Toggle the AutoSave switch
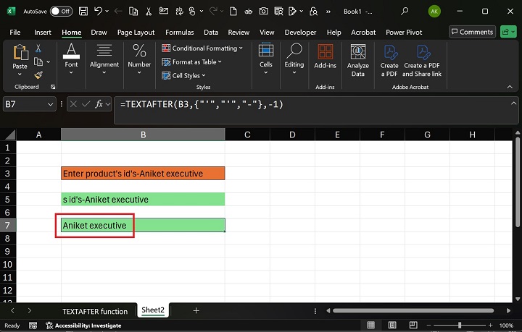The height and width of the screenshot is (332, 522). pyautogui.click(x=61, y=11)
